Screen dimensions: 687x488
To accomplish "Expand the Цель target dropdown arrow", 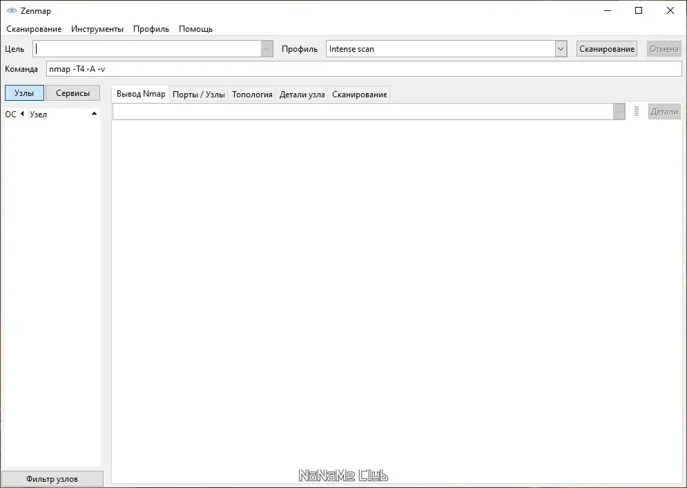I will pyautogui.click(x=267, y=48).
